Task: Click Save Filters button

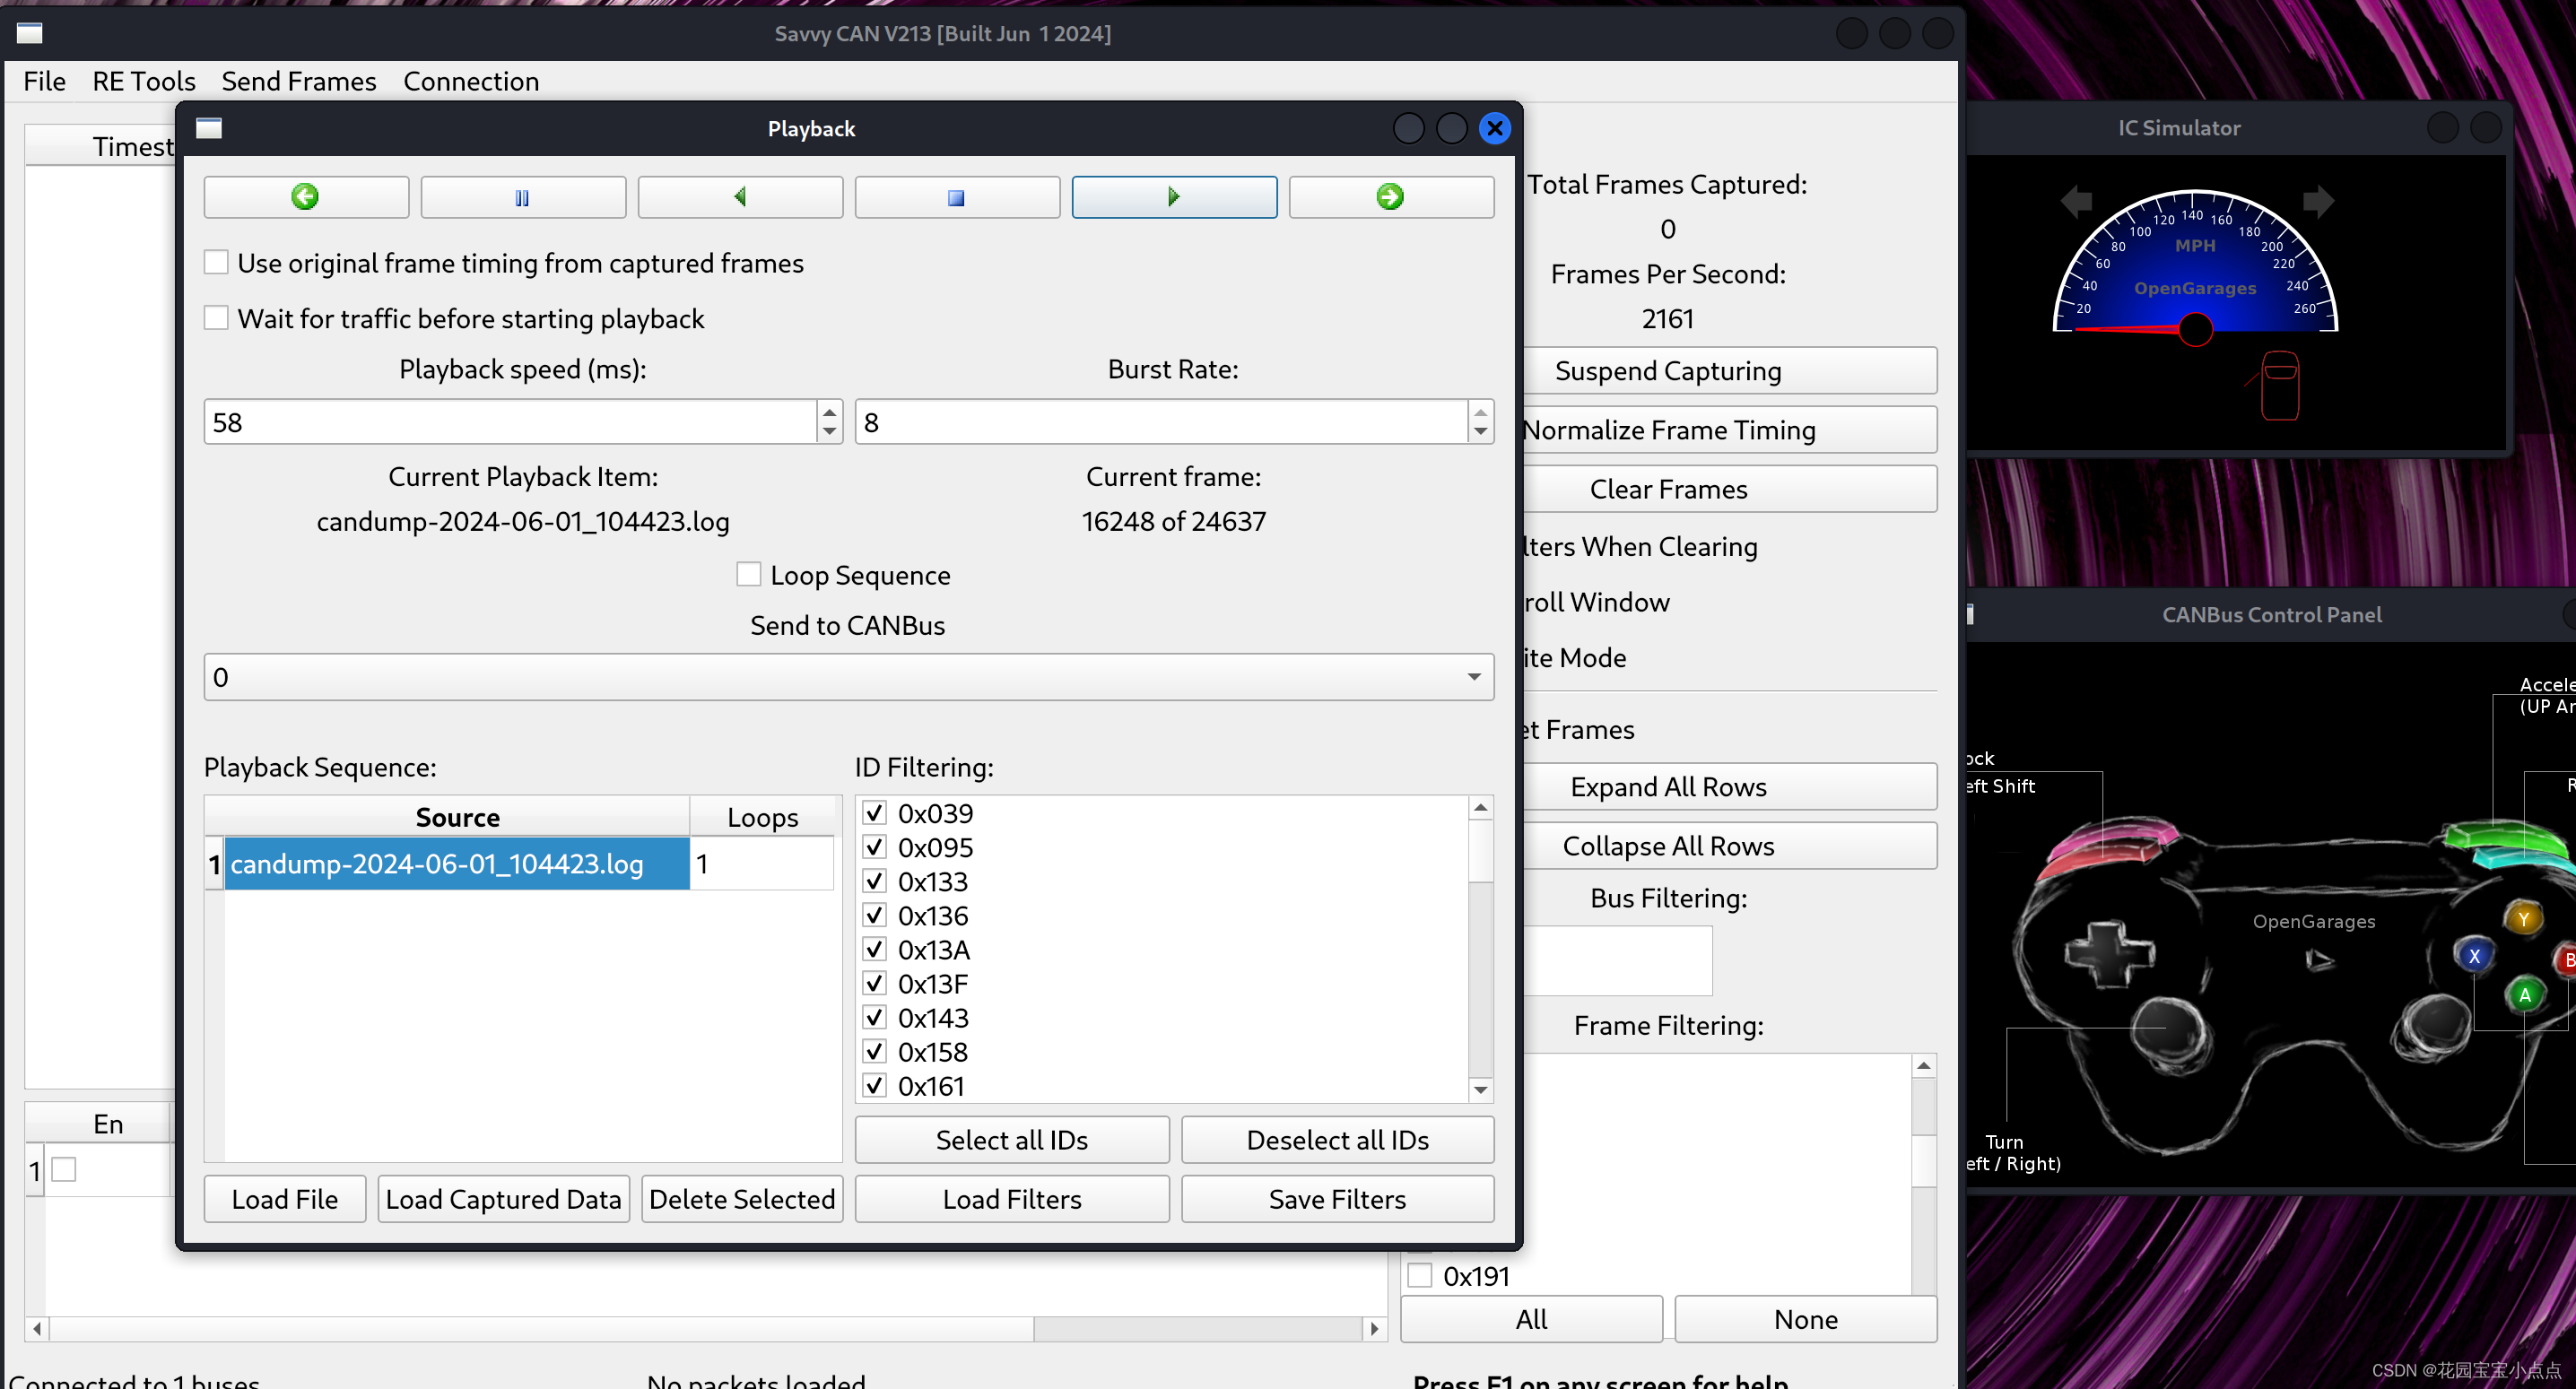Action: tap(1338, 1199)
